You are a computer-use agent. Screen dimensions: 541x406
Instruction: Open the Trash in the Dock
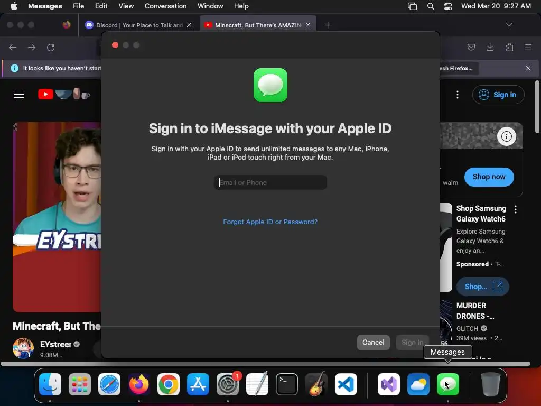click(x=491, y=384)
